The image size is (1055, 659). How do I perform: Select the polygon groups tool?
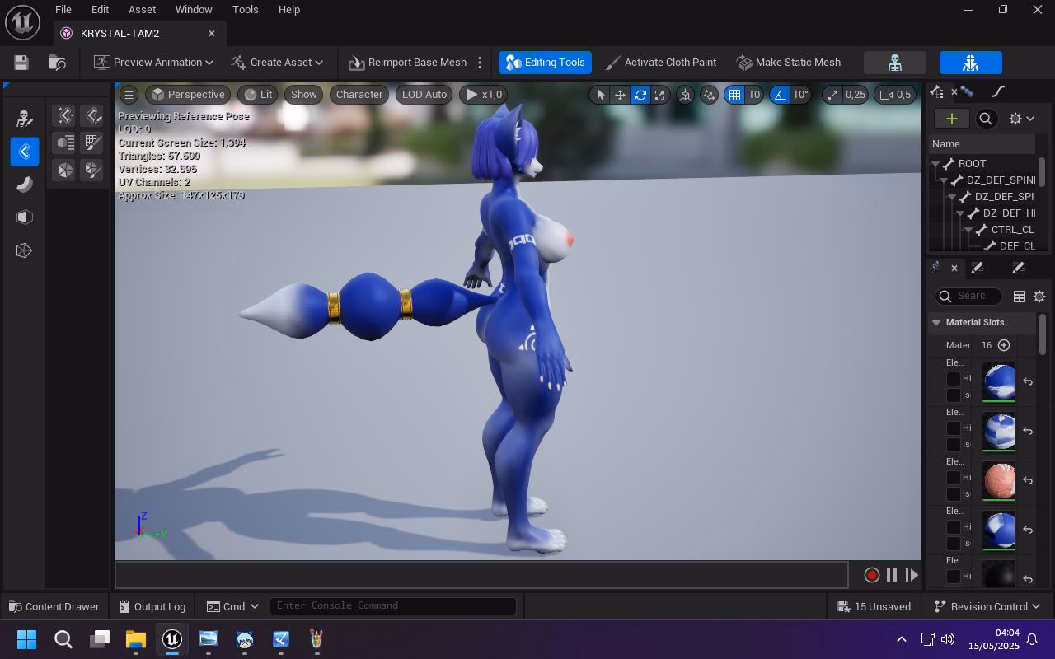pyautogui.click(x=65, y=170)
